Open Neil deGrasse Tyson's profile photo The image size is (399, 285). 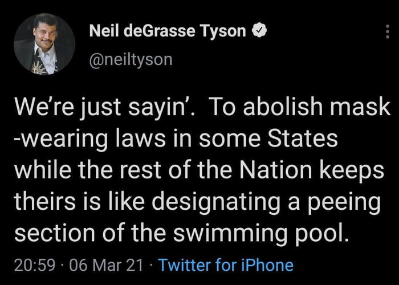click(44, 44)
